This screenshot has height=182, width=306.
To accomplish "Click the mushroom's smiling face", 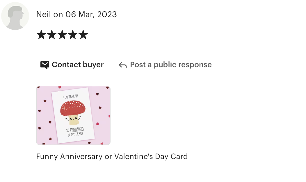I will tap(73, 119).
